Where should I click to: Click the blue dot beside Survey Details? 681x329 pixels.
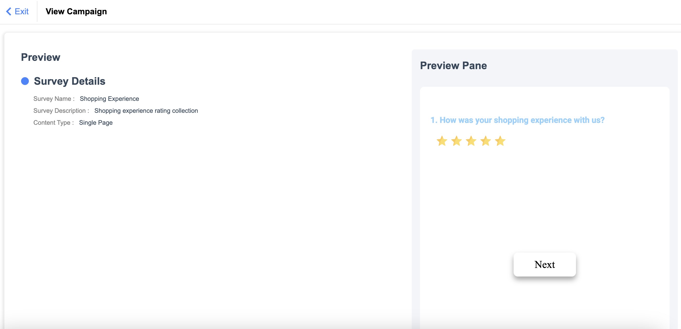point(25,81)
